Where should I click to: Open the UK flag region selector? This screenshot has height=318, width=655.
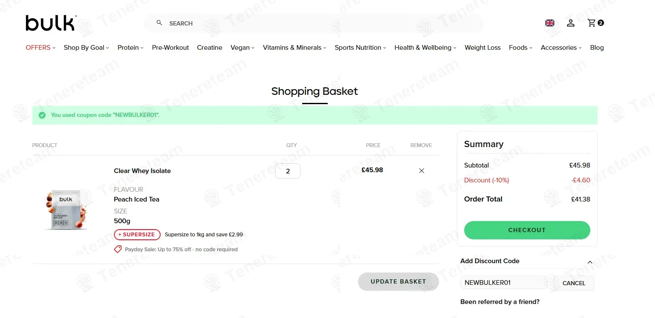550,23
